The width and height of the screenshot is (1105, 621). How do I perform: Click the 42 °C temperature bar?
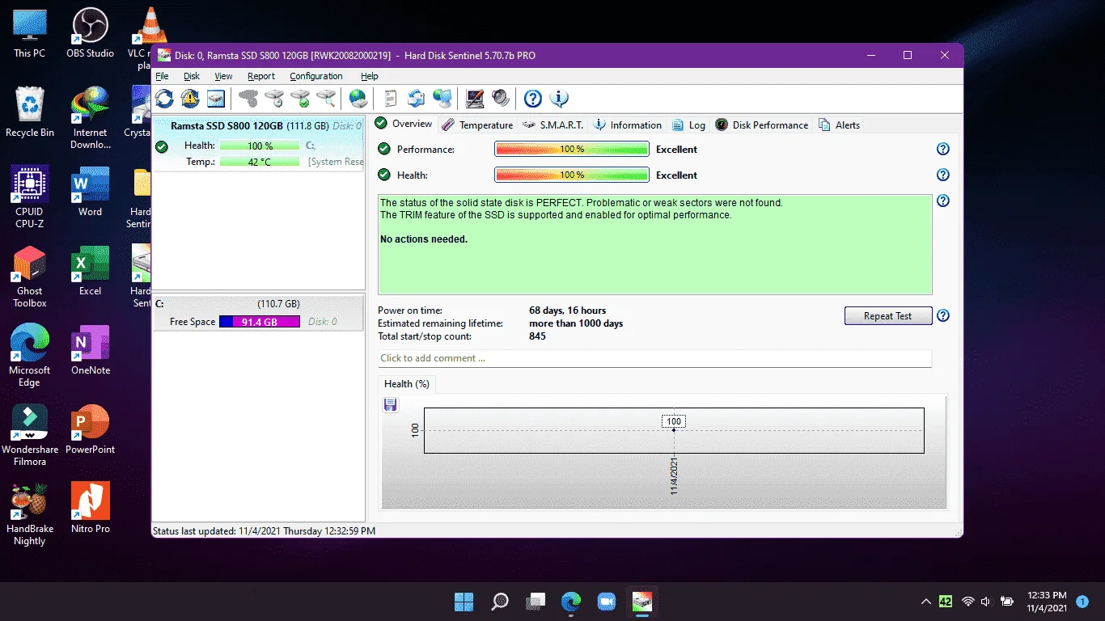(260, 162)
